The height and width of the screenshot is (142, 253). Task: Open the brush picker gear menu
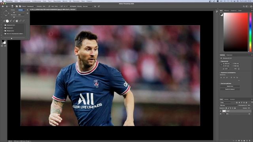click(x=27, y=10)
